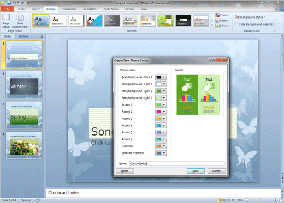Click the Undo icon in title bar
Image resolution: width=284 pixels, height=203 pixels.
pos(14,3)
